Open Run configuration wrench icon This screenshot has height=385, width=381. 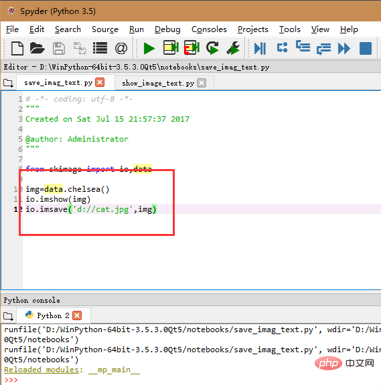tap(233, 48)
